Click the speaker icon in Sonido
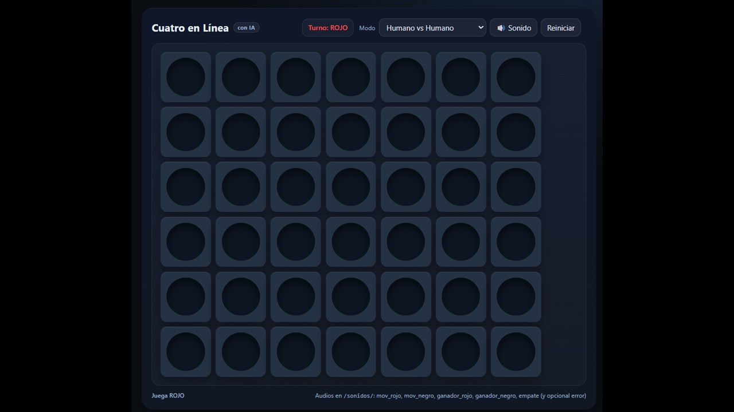 click(x=501, y=28)
